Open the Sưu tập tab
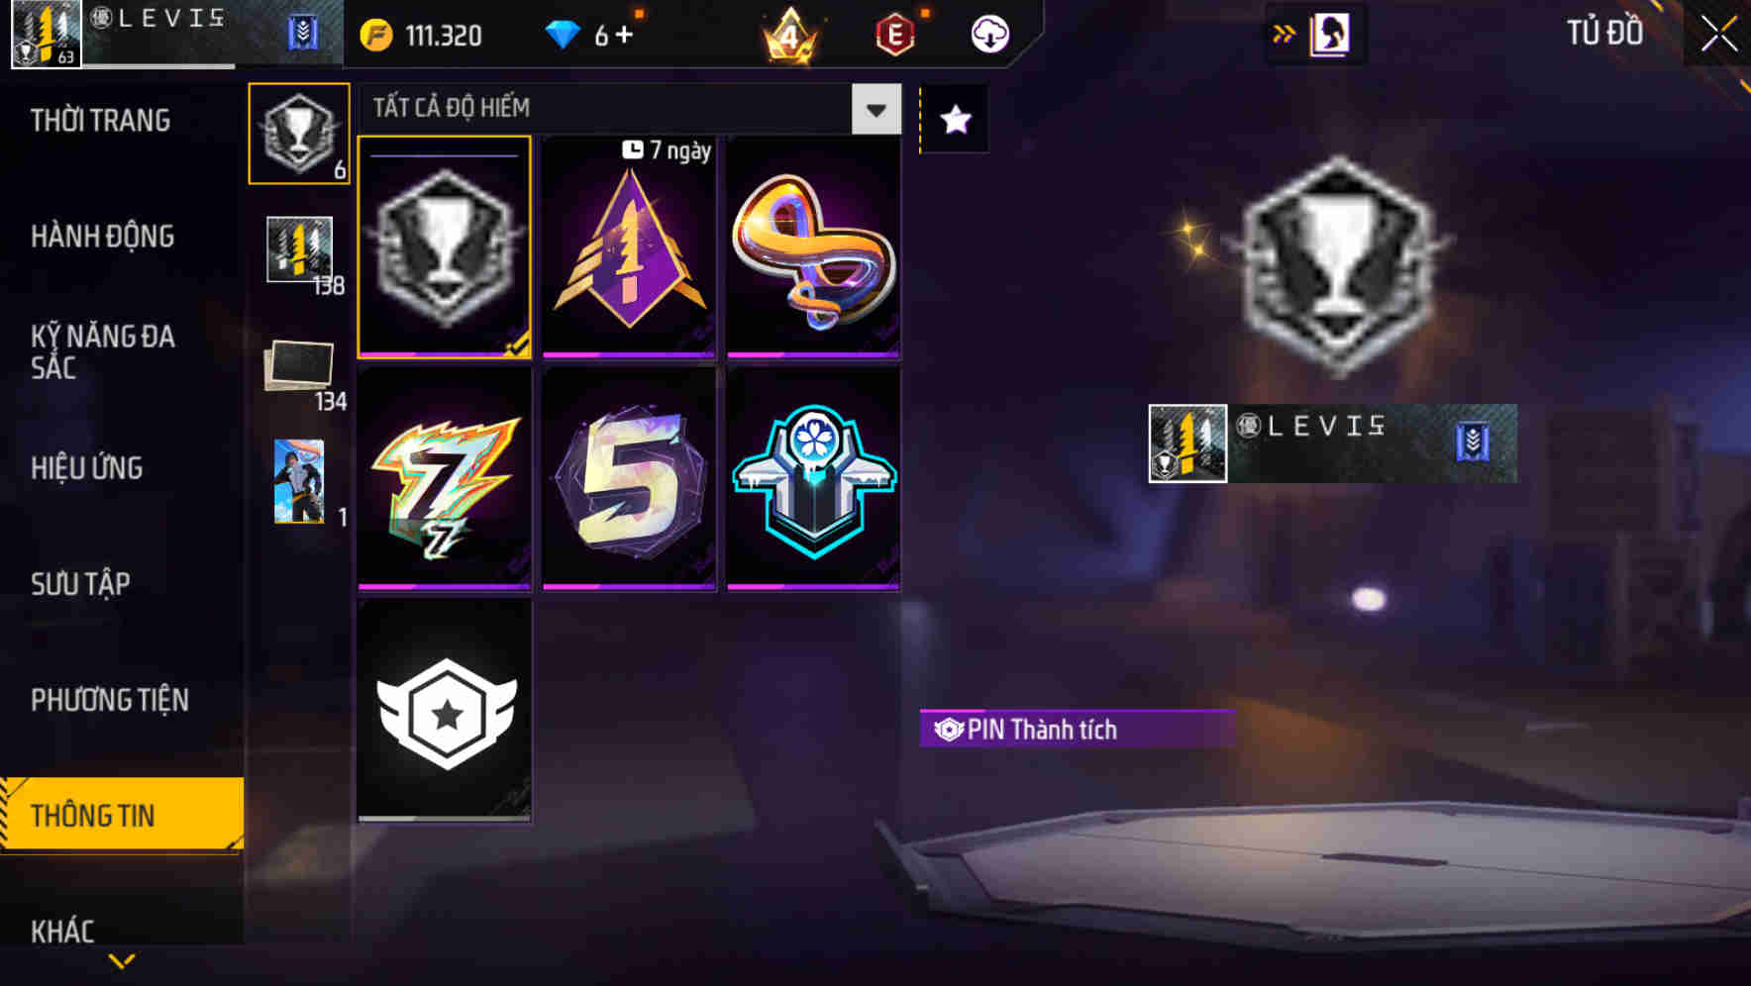The height and width of the screenshot is (986, 1751). [80, 584]
